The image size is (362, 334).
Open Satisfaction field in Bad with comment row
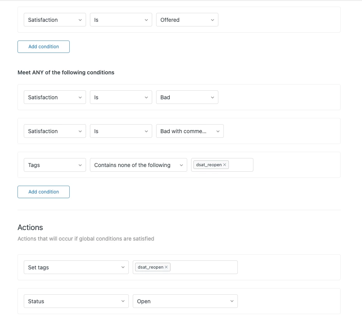point(54,131)
